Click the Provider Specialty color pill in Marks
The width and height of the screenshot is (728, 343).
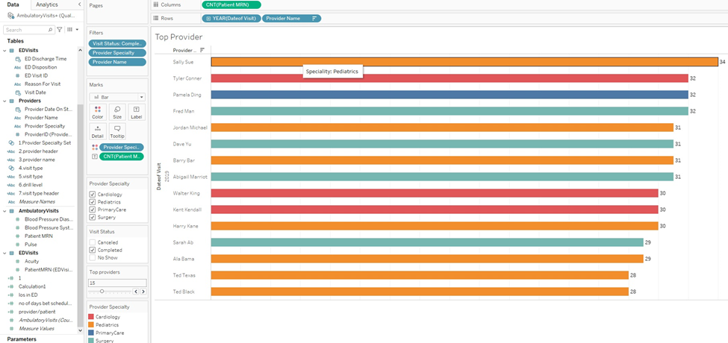122,148
